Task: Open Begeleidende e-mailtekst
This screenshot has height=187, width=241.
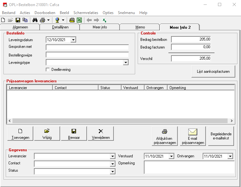Action: 221,136
